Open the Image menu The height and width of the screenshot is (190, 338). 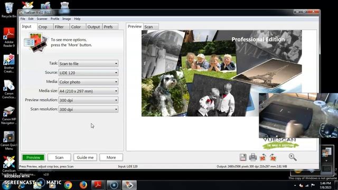[67, 19]
